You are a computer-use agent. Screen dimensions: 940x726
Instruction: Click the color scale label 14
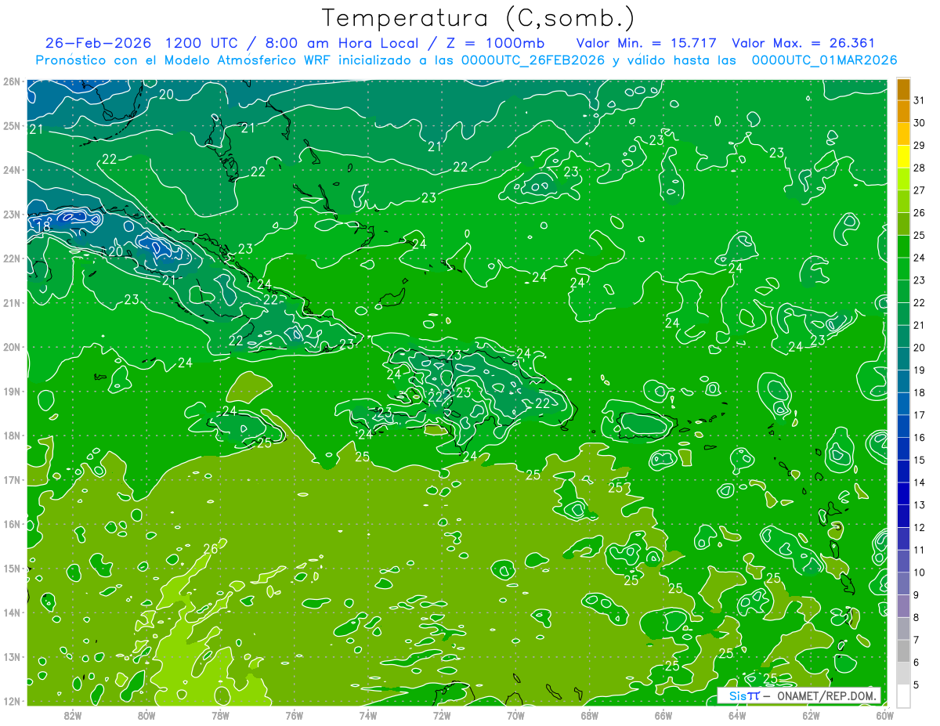919,482
